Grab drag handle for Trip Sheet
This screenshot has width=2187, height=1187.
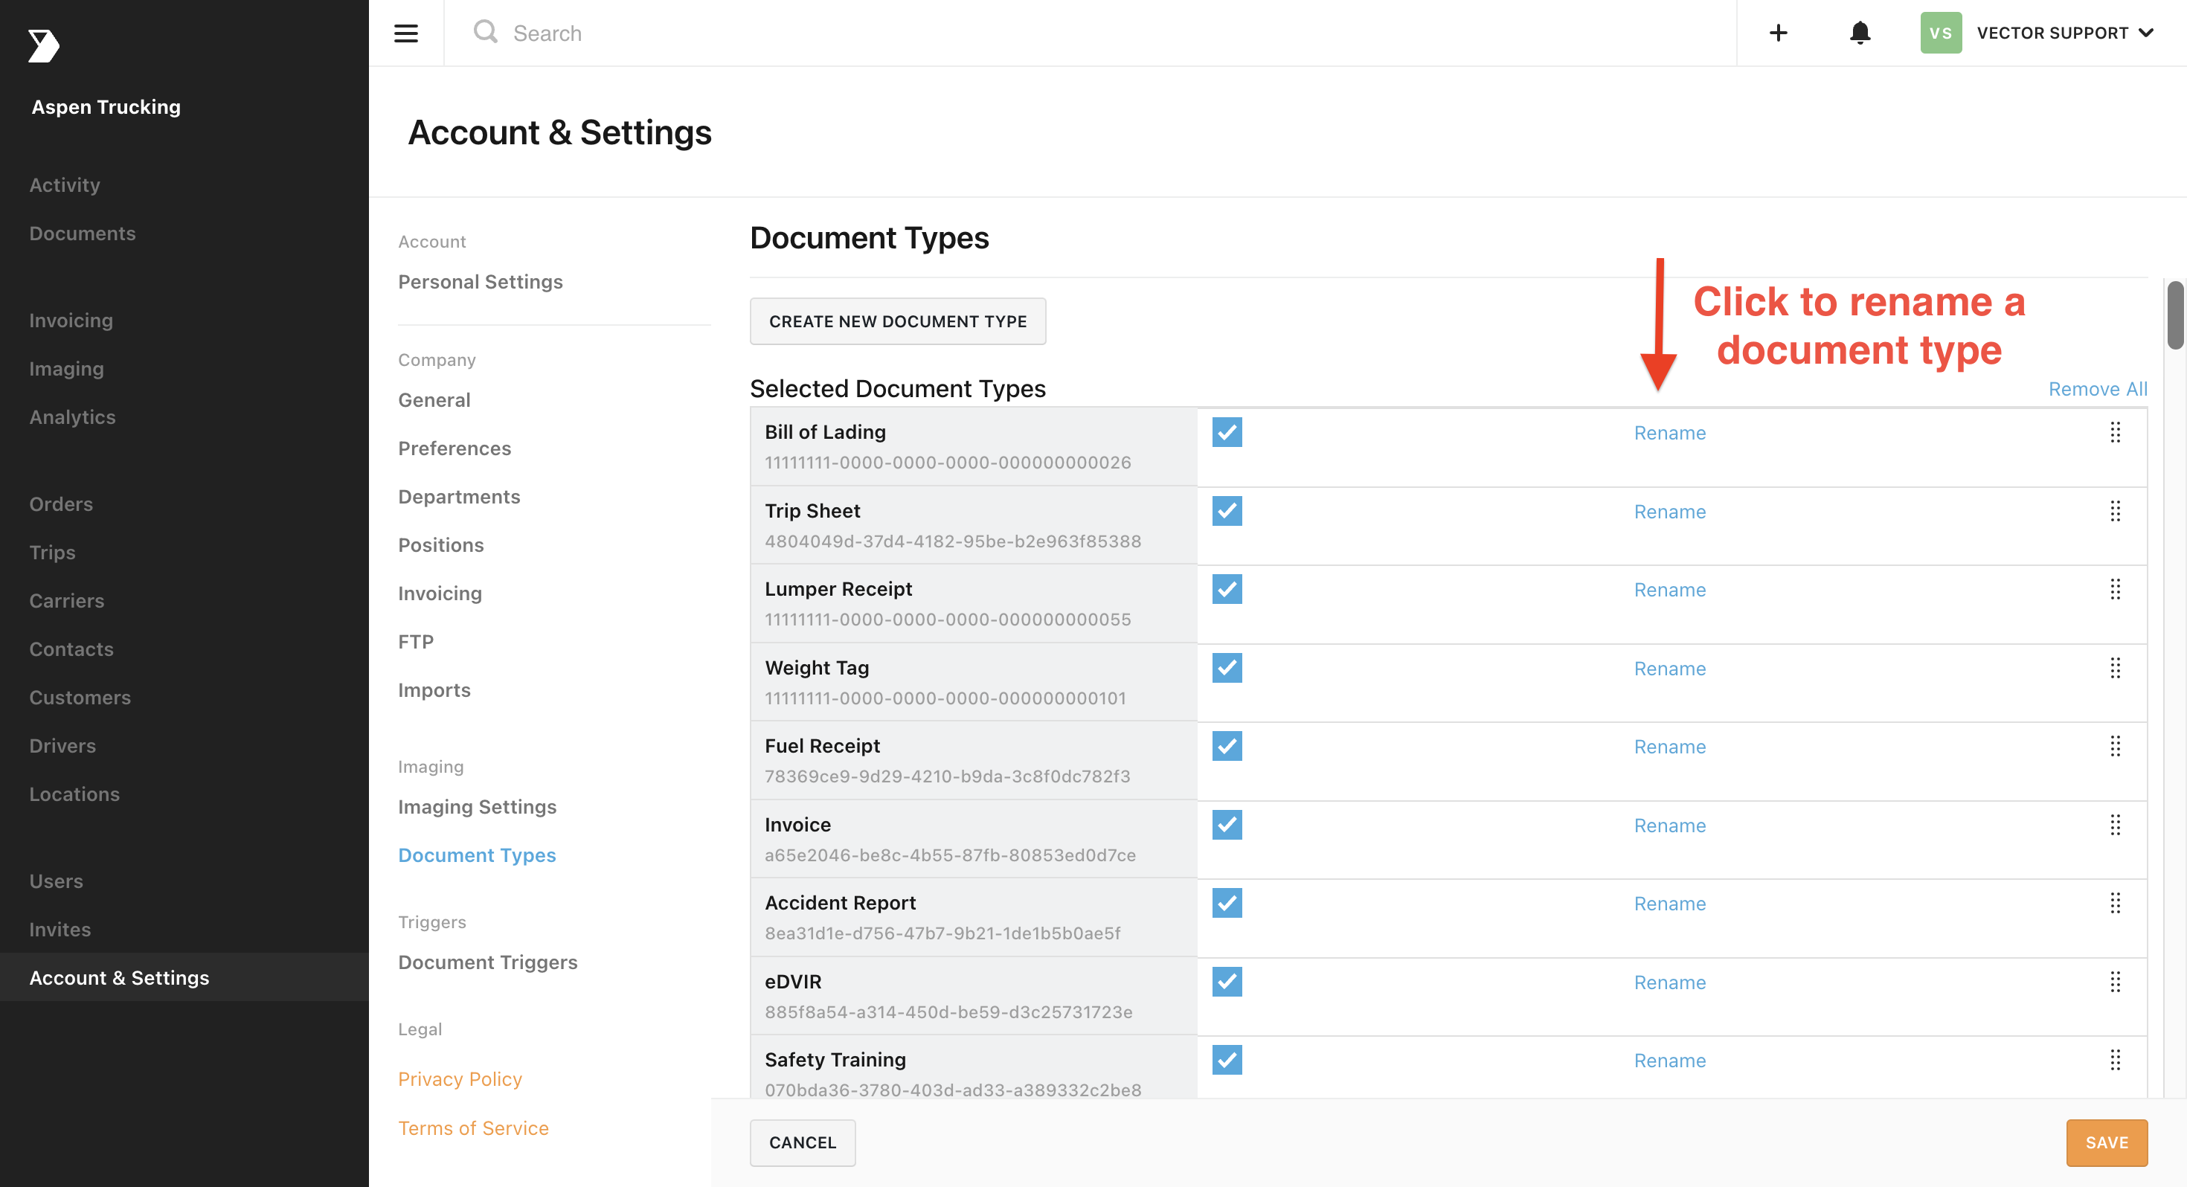pyautogui.click(x=2115, y=511)
